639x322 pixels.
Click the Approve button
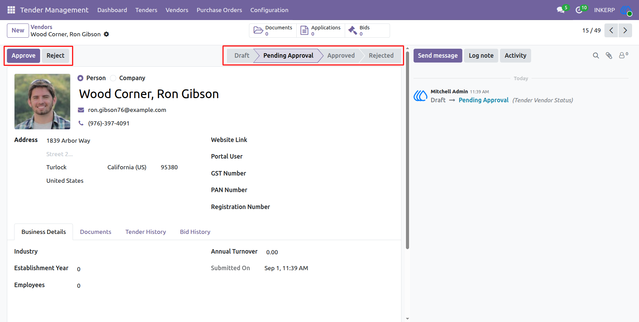(x=24, y=56)
